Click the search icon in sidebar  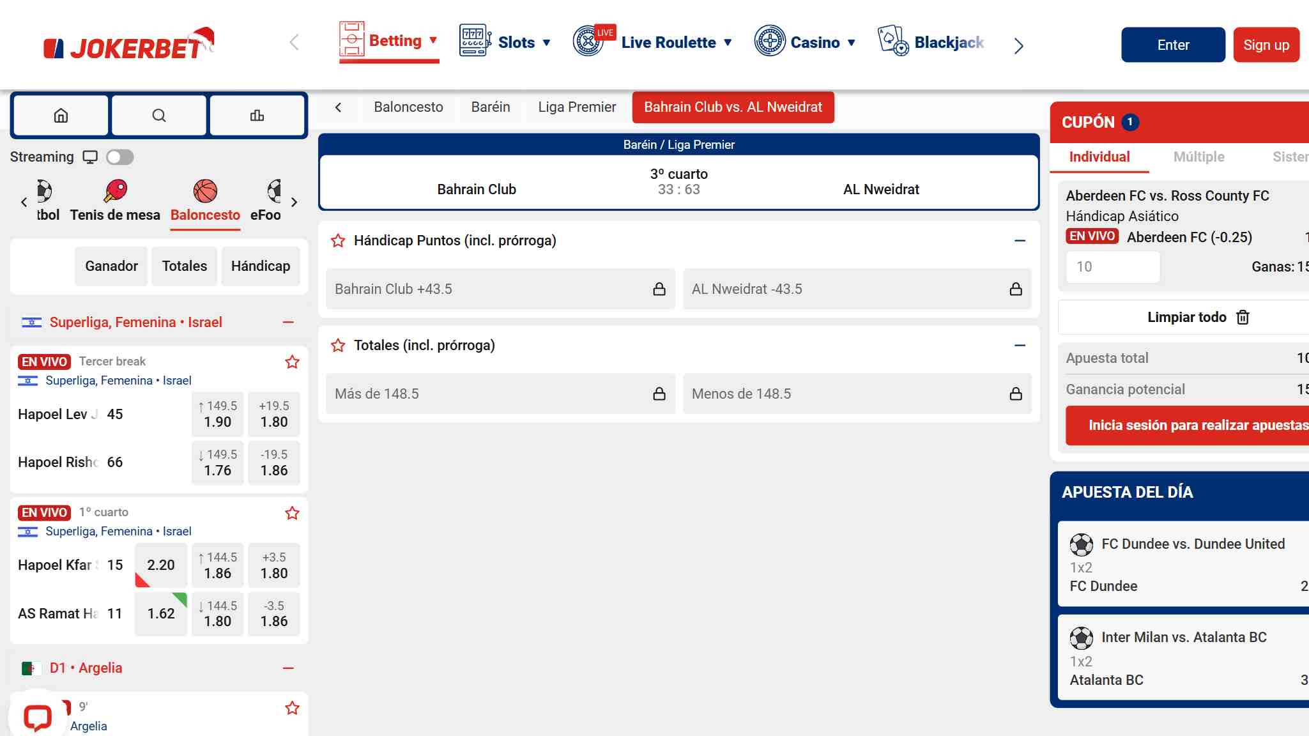coord(159,115)
